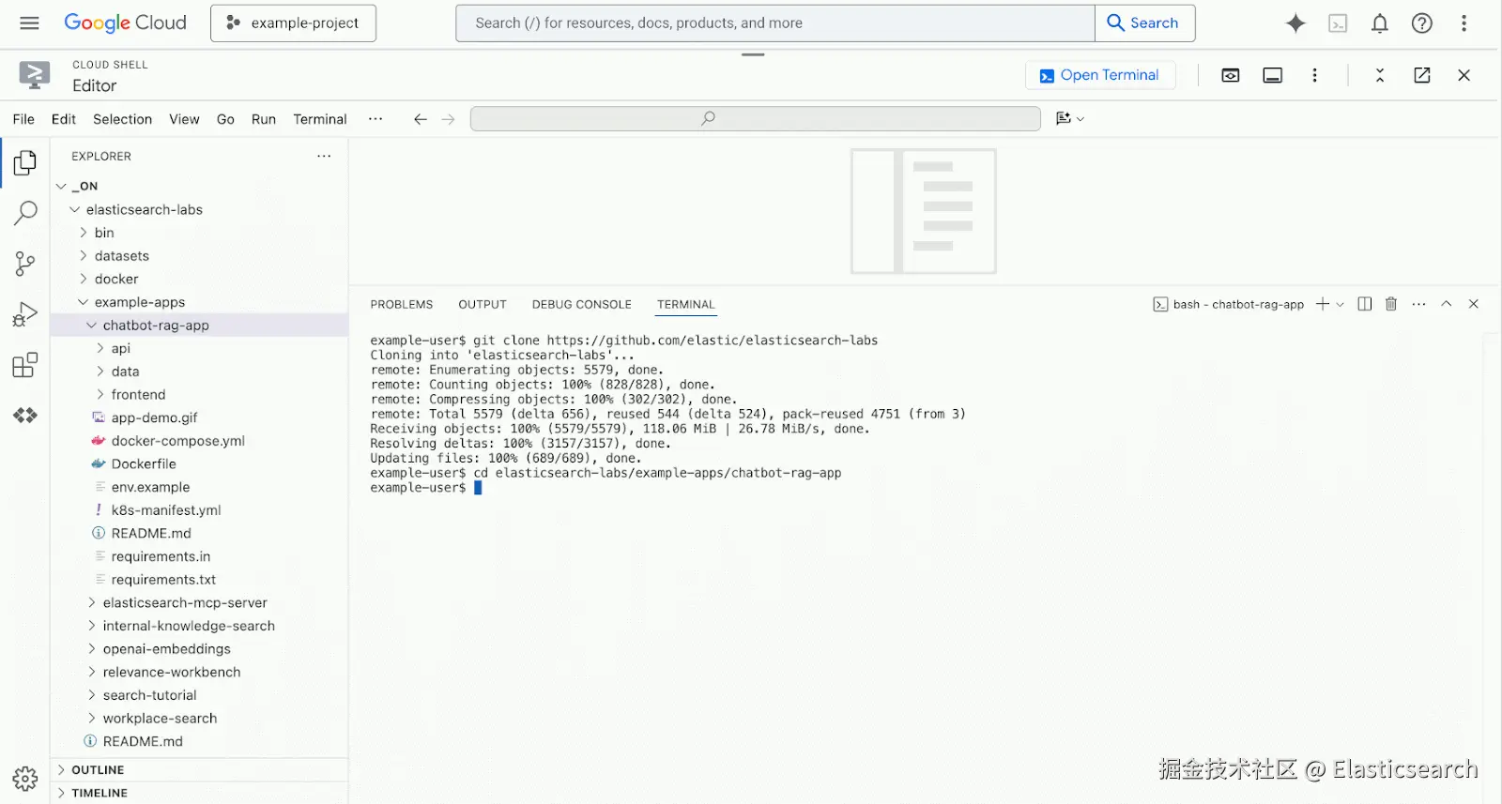Click the Open Terminal button
1502x804 pixels.
(x=1100, y=75)
